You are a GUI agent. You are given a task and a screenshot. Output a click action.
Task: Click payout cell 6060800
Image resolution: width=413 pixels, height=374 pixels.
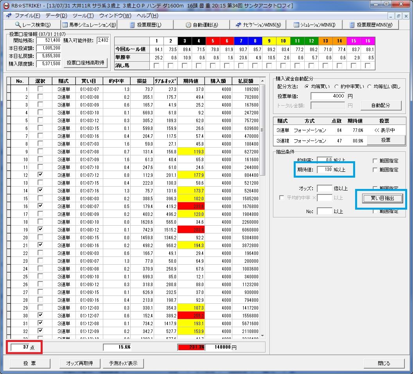point(246,230)
